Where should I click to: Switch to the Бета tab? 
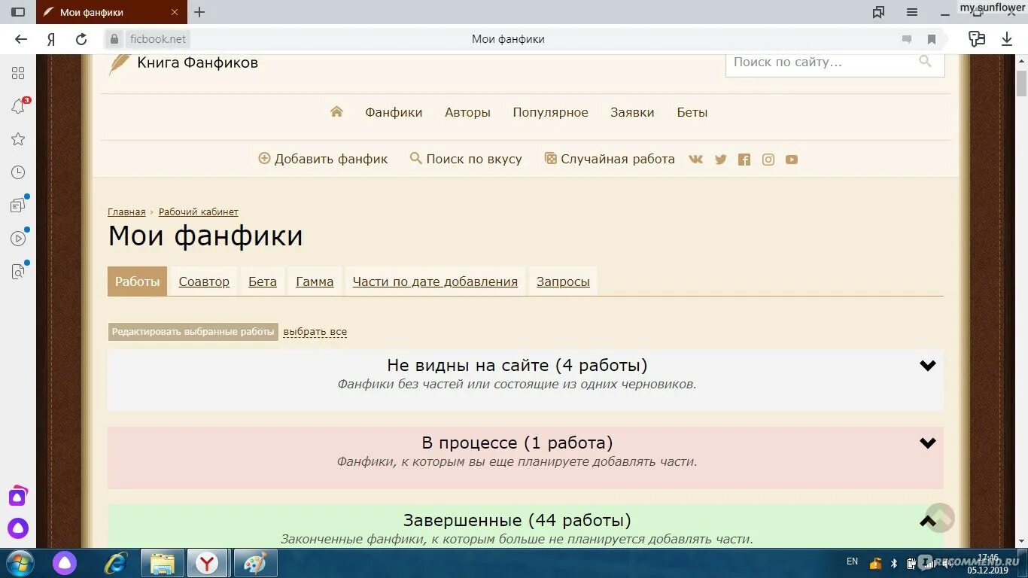[263, 281]
